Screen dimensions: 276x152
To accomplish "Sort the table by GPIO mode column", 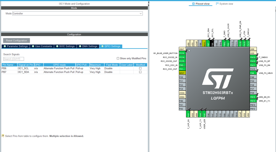I will click(59, 65).
